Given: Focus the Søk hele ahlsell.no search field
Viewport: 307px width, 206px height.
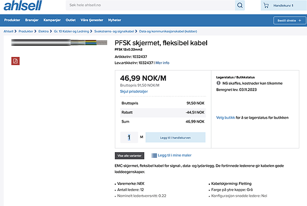Looking at the screenshot, I should tap(151, 5).
